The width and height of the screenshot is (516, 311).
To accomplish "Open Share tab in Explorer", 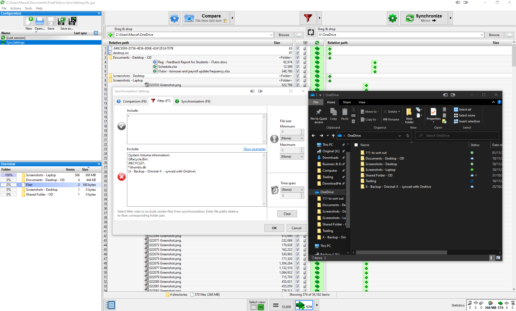I will [x=347, y=102].
